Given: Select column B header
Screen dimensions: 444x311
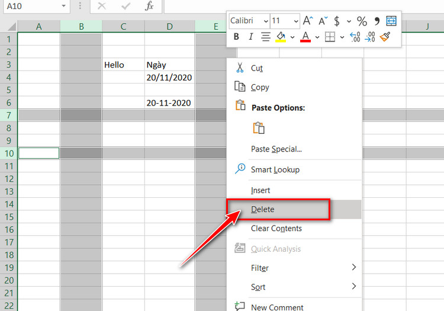Looking at the screenshot, I should 81,27.
